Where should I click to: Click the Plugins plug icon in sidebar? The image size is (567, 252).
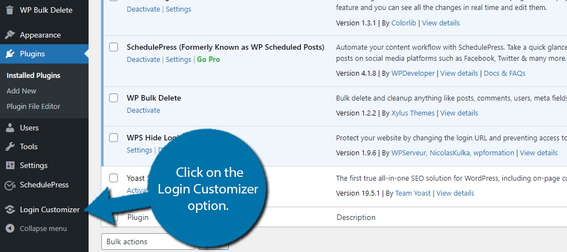coord(10,54)
